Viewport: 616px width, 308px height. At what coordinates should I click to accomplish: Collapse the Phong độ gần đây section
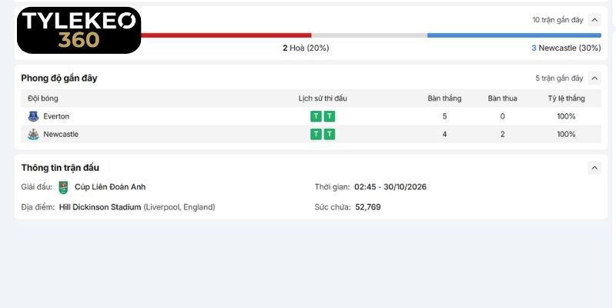click(594, 79)
